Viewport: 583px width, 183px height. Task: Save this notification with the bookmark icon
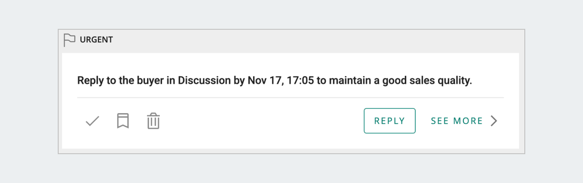(x=123, y=121)
